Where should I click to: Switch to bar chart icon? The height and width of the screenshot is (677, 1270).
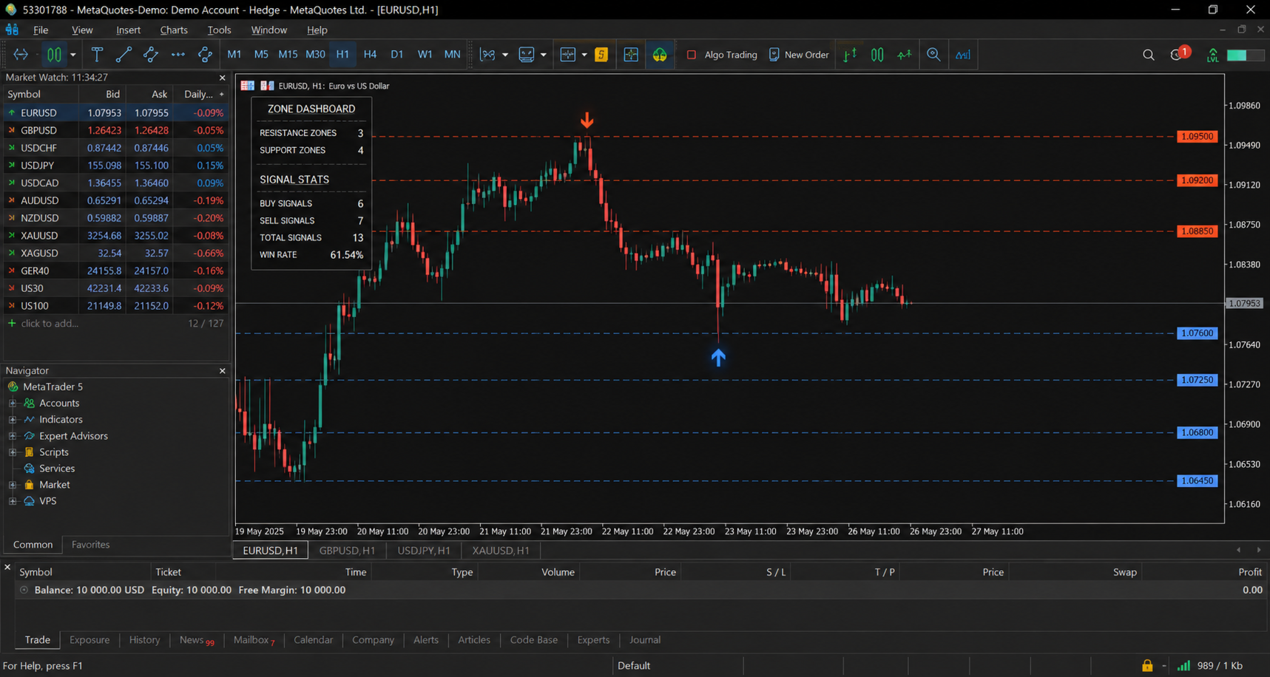pos(851,55)
